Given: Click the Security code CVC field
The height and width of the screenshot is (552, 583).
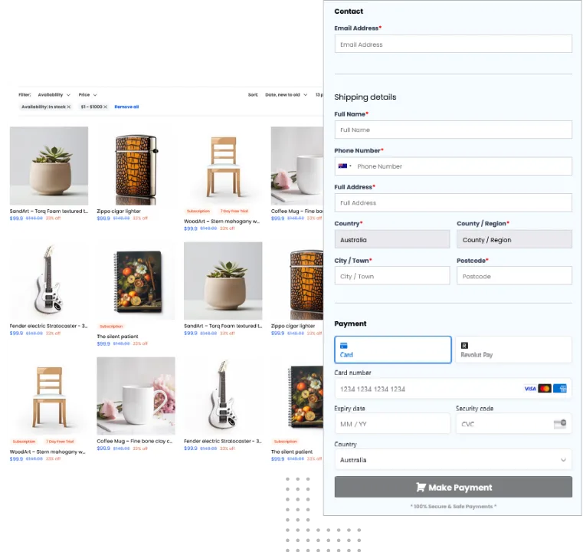Looking at the screenshot, I should tap(513, 424).
